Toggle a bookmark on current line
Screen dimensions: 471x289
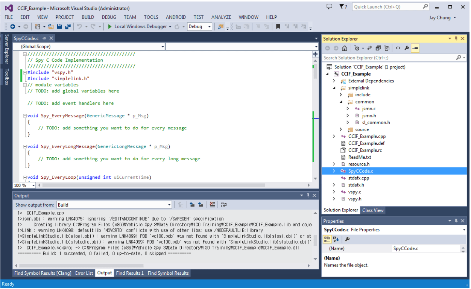[x=278, y=27]
